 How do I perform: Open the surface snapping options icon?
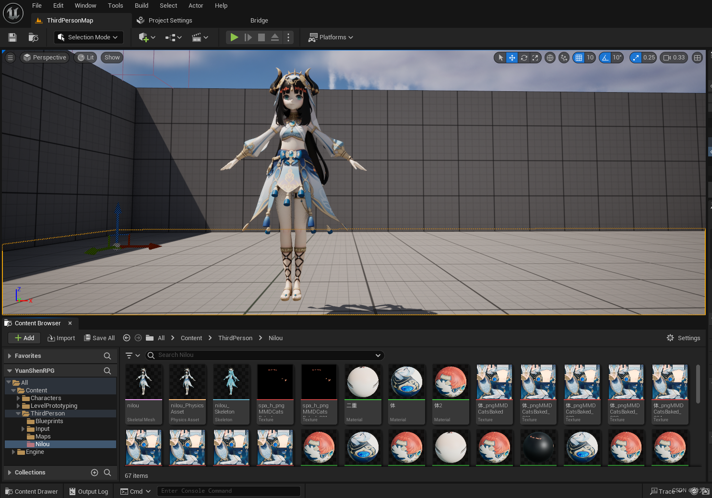point(564,58)
